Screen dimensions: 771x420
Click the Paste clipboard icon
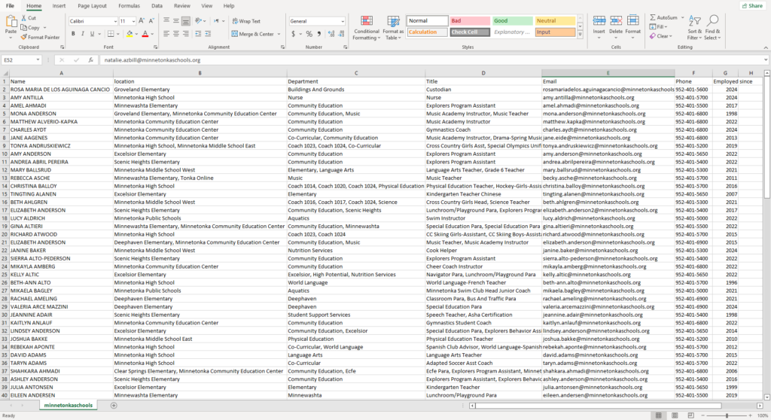point(11,22)
